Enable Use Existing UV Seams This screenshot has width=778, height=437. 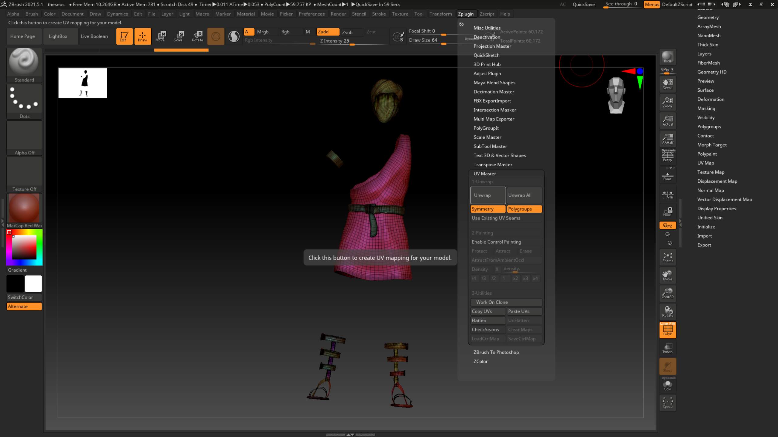pyautogui.click(x=506, y=218)
